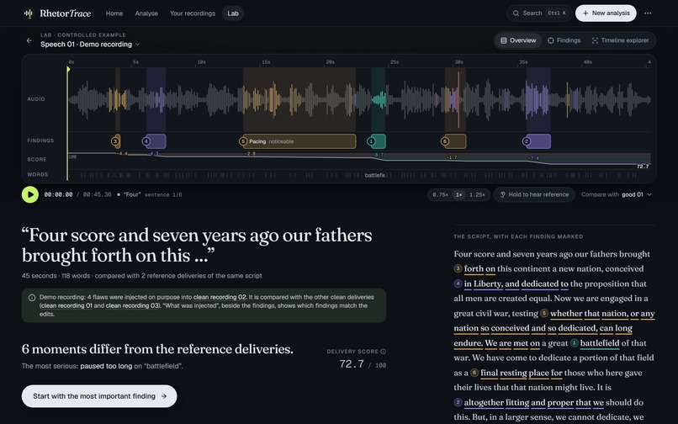Click the 72.7 delivery score value
This screenshot has width=678, height=424.
click(x=352, y=364)
